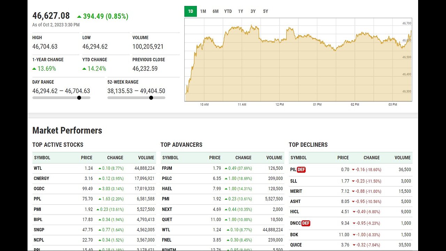Screen dimensions: 446x251
Task: Click the Day Range slider marker
Action: pos(79,98)
